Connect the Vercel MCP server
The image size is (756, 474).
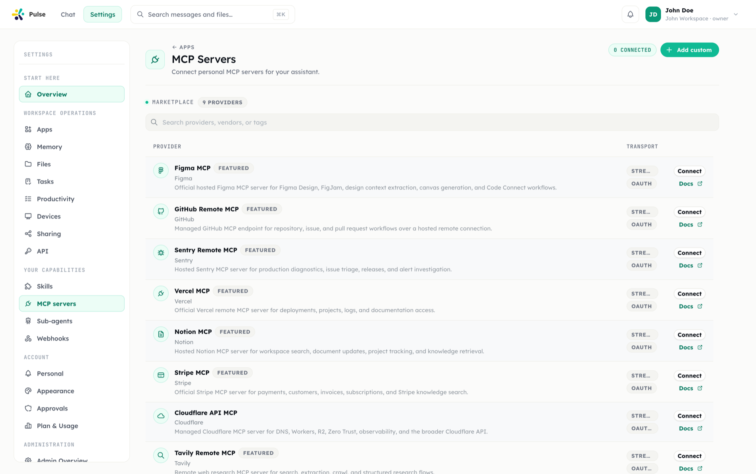[x=690, y=294]
